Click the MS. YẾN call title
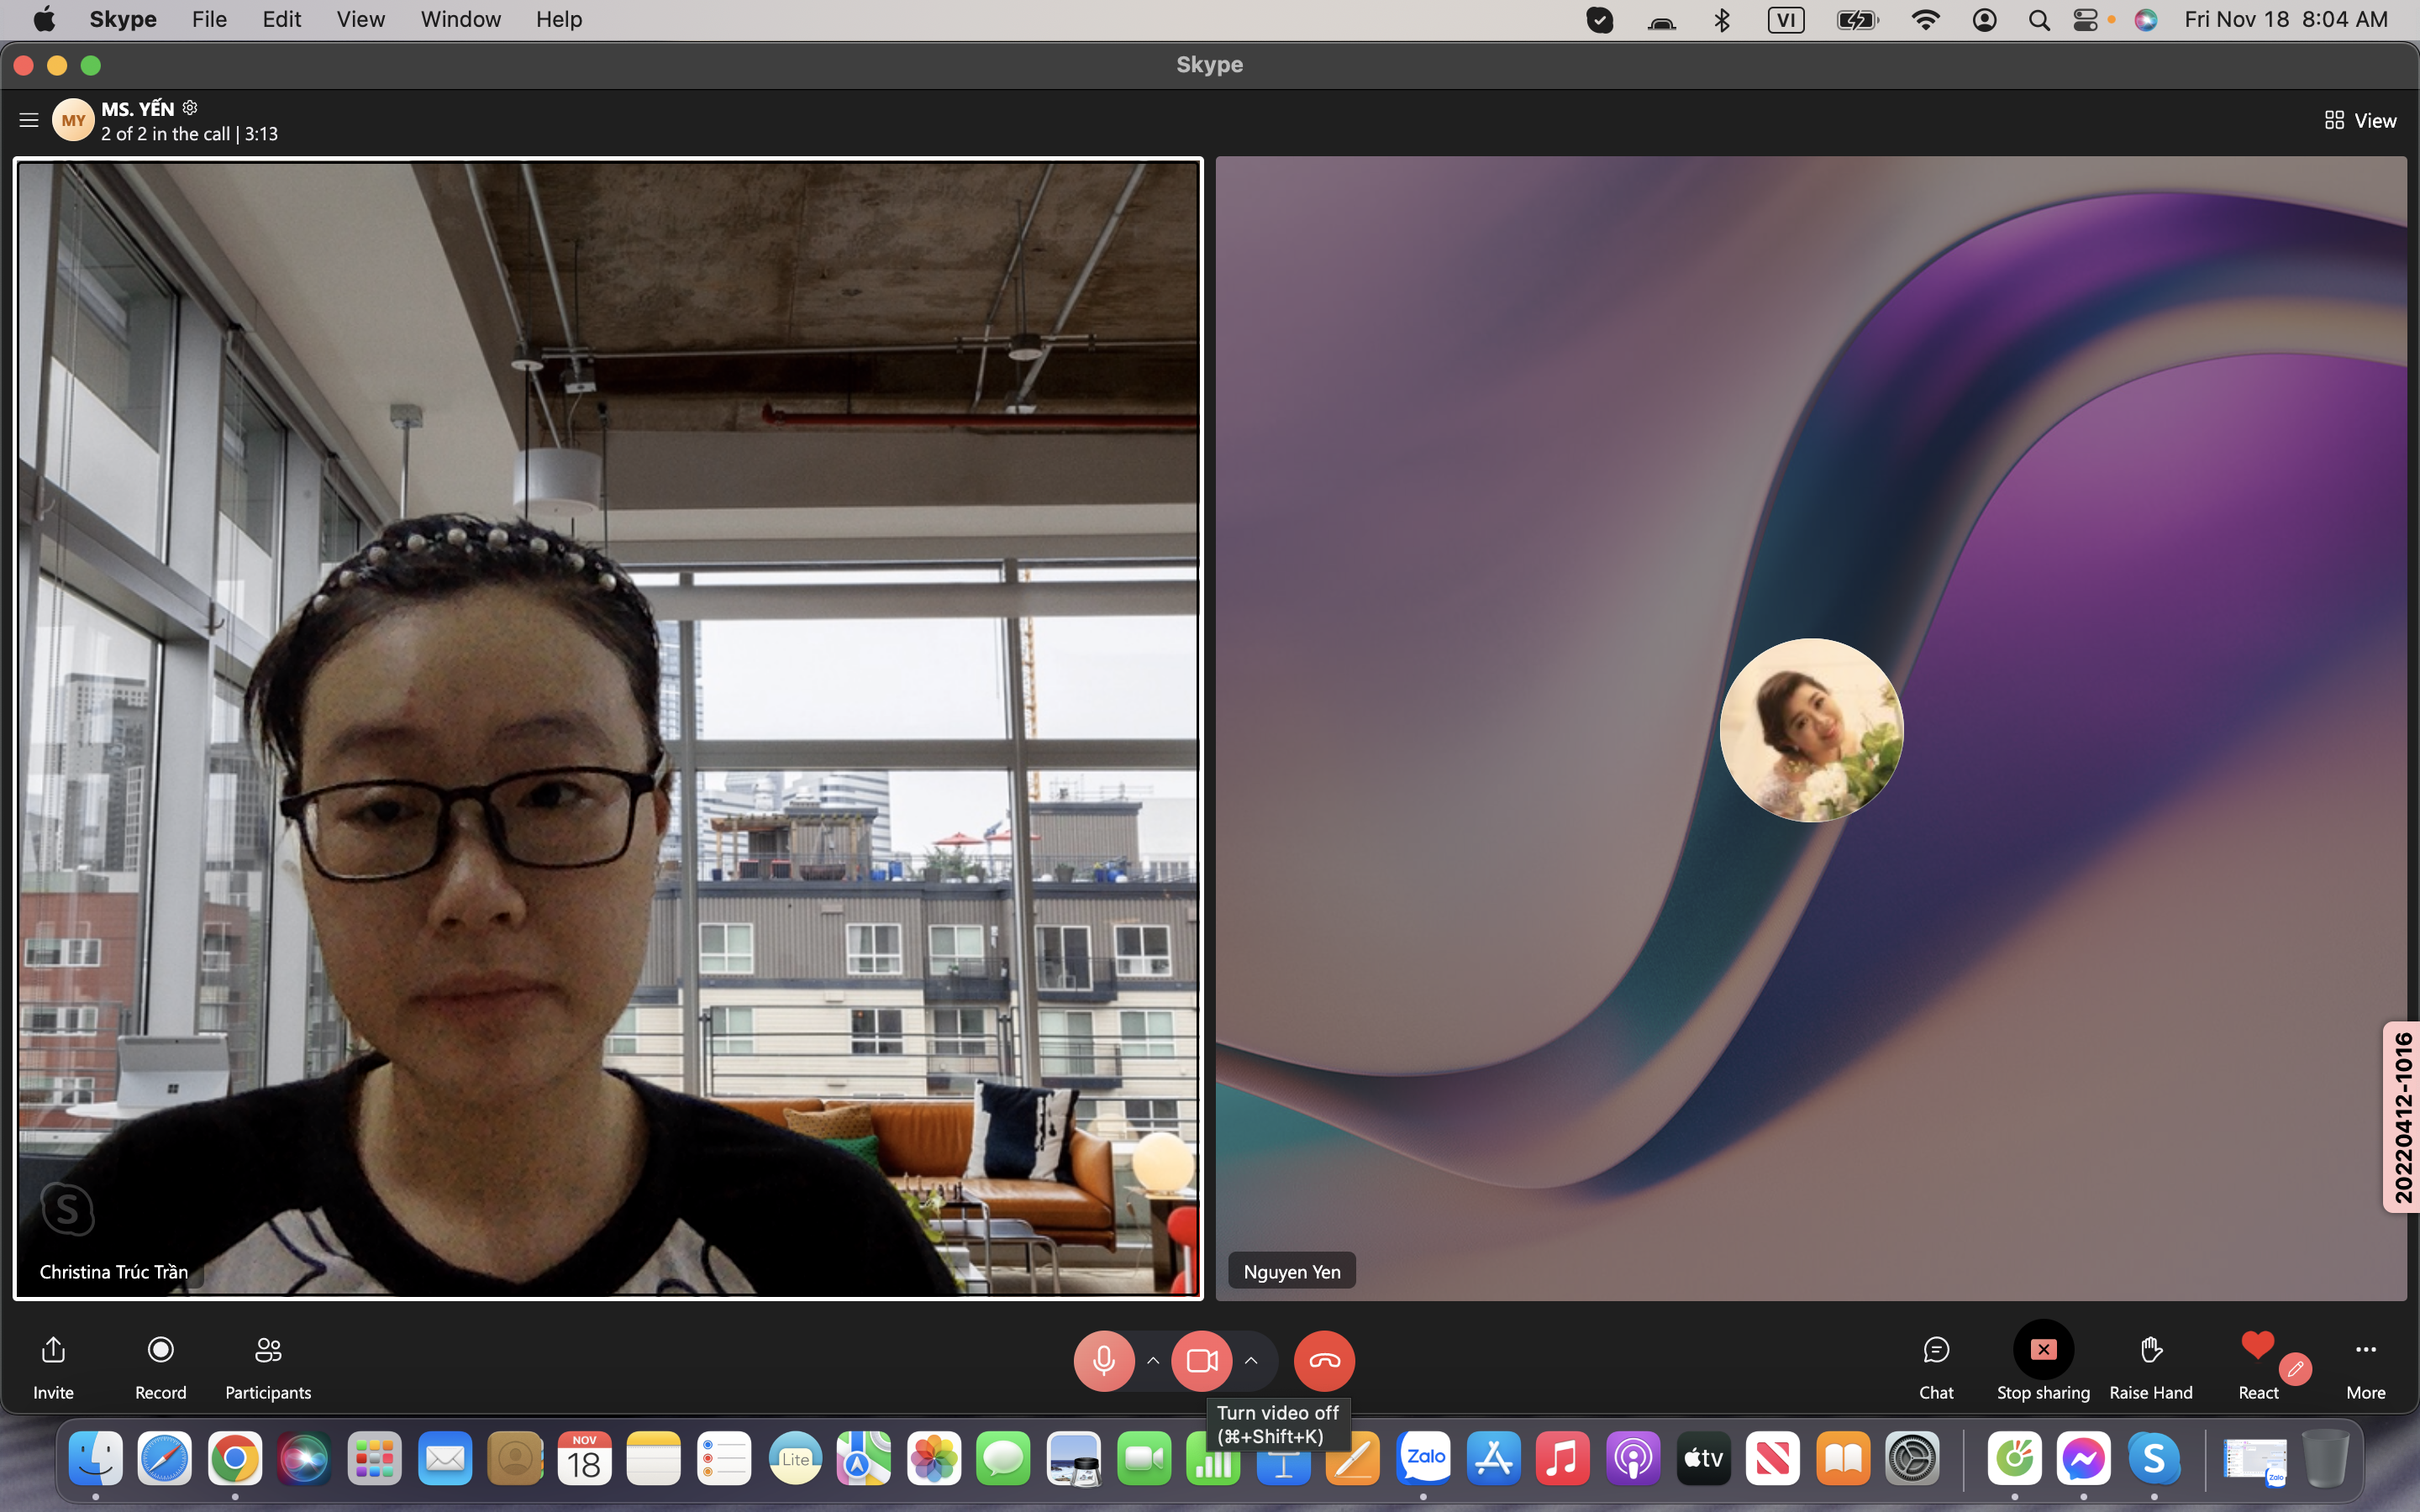The image size is (2420, 1512). tap(138, 108)
